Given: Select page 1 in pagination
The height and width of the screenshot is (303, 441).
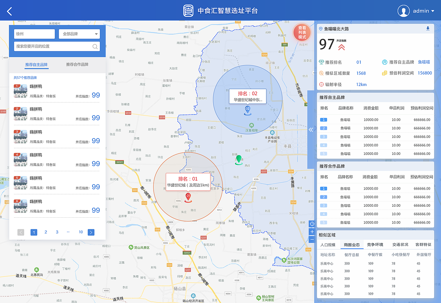Looking at the screenshot, I should pyautogui.click(x=34, y=232).
